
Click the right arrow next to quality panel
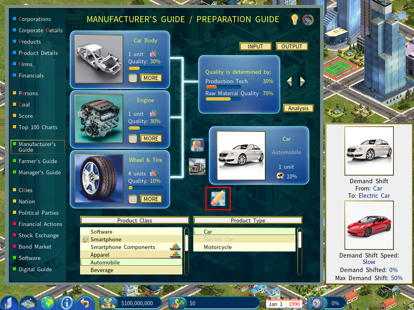pyautogui.click(x=302, y=82)
